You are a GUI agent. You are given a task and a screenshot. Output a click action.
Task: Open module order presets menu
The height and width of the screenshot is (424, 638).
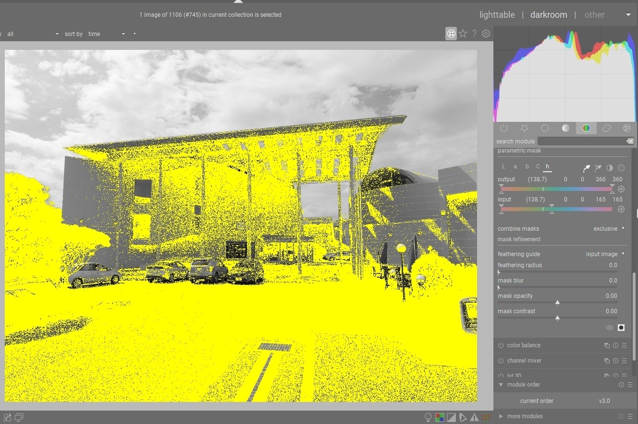click(629, 385)
